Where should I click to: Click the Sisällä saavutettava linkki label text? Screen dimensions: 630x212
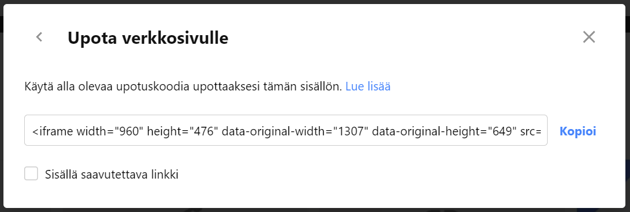pyautogui.click(x=112, y=175)
